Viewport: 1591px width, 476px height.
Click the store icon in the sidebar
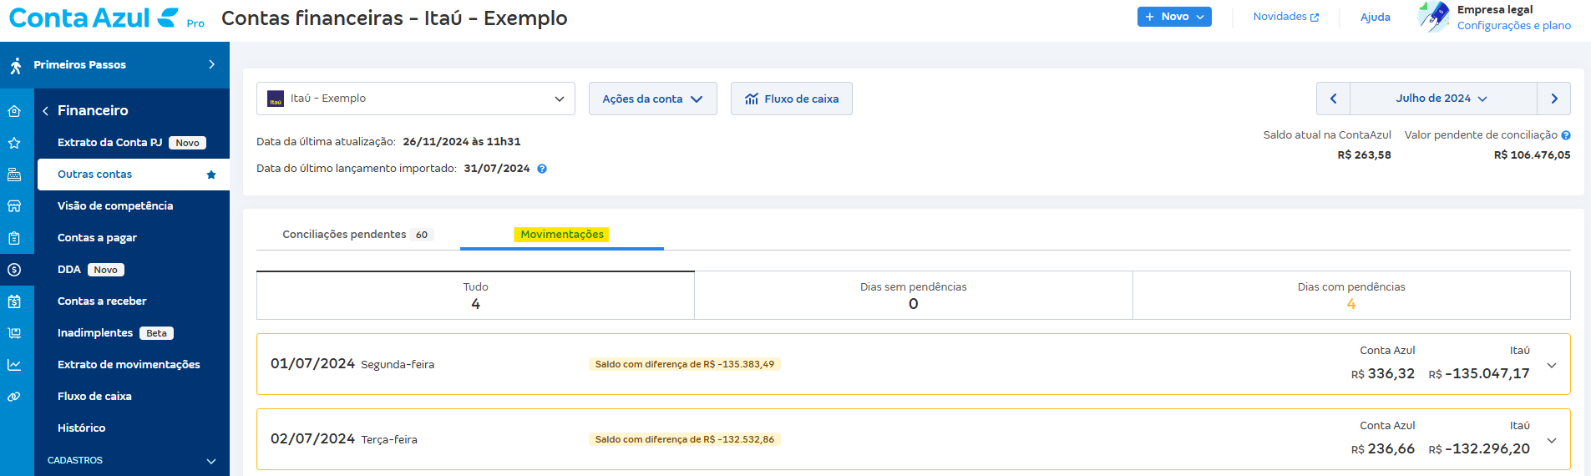point(14,206)
